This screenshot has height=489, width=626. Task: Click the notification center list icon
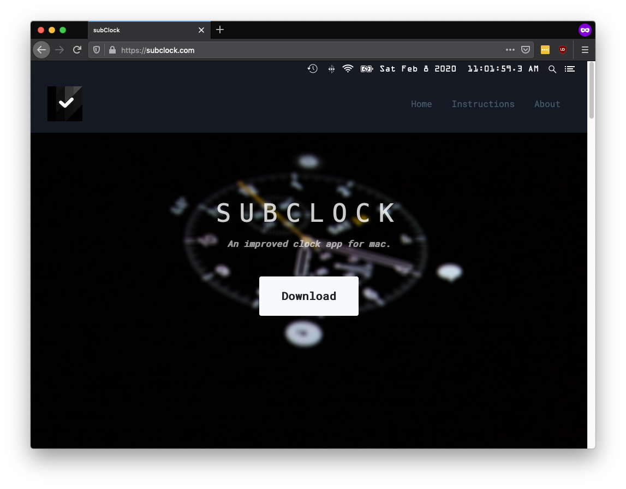570,69
